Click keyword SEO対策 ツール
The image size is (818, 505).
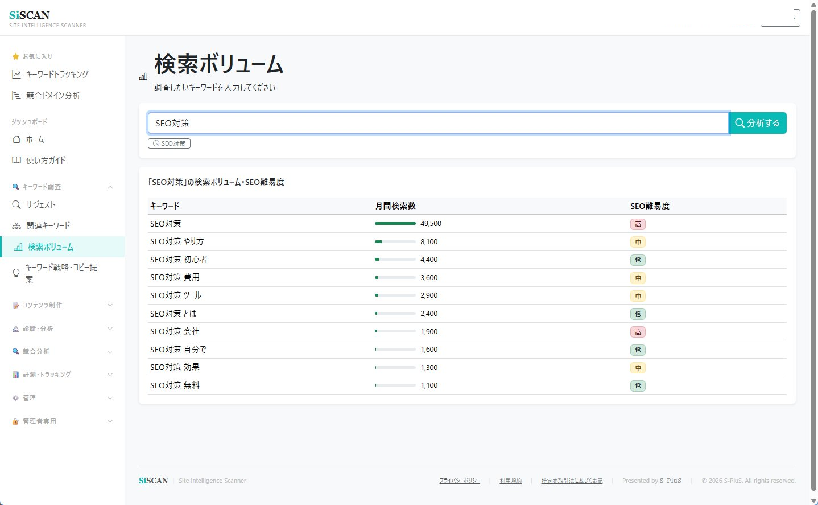click(x=176, y=295)
